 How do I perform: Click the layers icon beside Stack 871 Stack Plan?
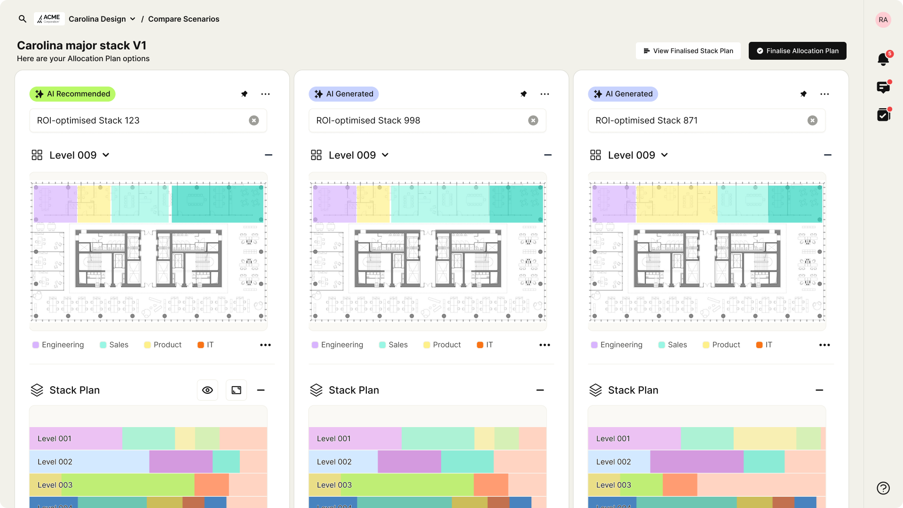[595, 390]
